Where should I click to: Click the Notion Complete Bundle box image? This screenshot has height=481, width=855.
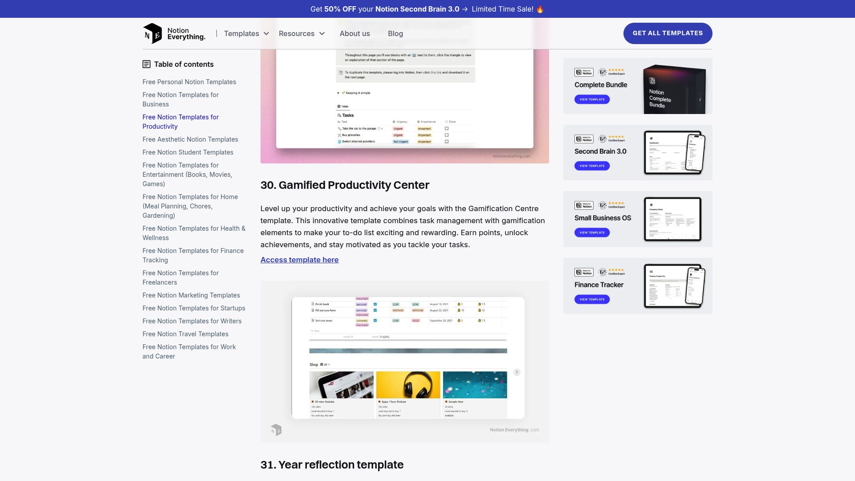tap(674, 89)
